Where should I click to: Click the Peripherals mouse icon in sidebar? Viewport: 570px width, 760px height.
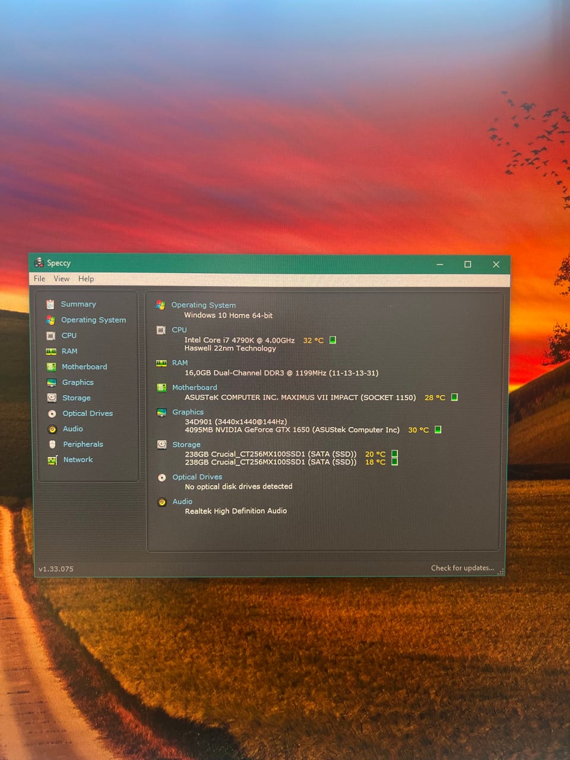[x=52, y=444]
